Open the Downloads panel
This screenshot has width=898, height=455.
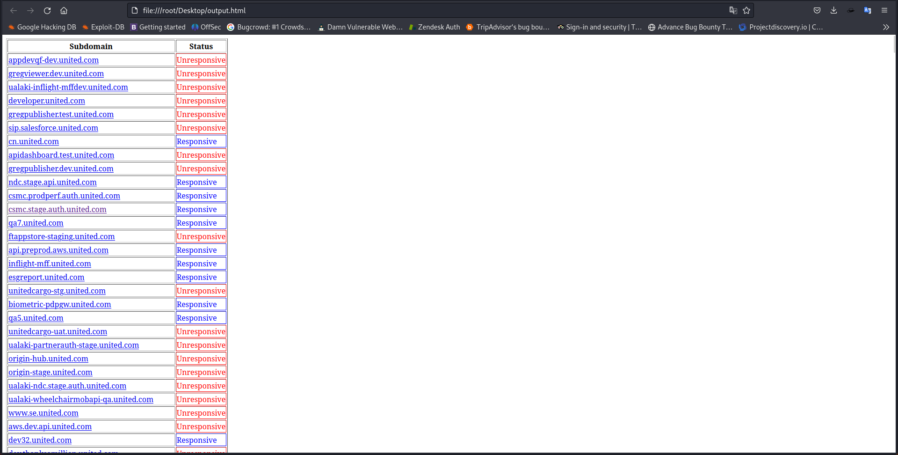(833, 10)
